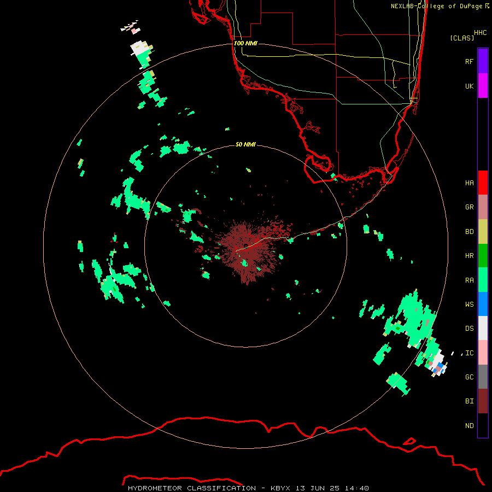
Task: Click the NEXLAB-College of DuPage text
Action: point(436,6)
